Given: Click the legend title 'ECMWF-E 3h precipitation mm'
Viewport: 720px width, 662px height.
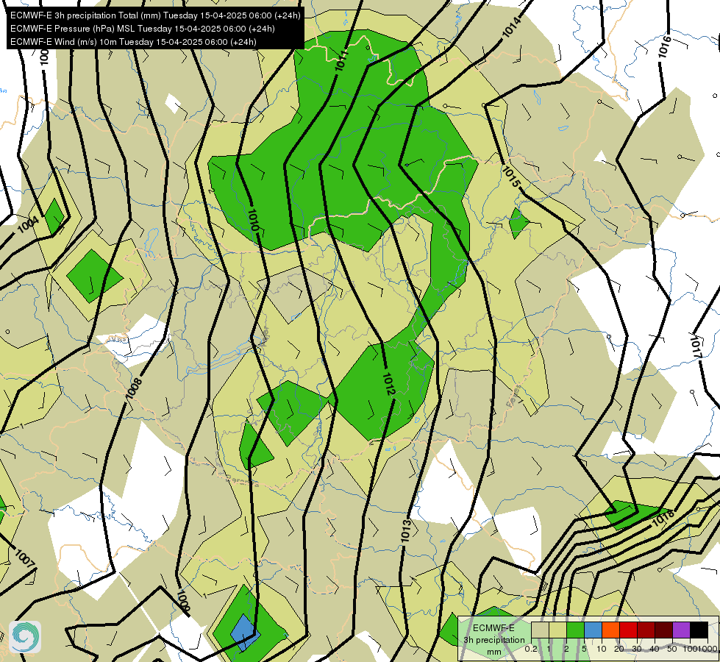Looking at the screenshot, I should pyautogui.click(x=493, y=639).
